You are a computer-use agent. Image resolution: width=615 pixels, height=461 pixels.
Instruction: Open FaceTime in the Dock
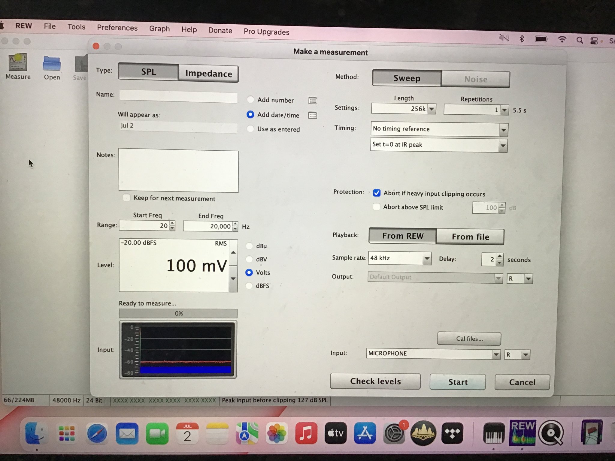[157, 434]
